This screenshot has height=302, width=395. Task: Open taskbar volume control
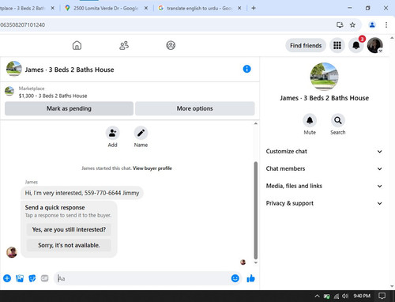(345, 296)
